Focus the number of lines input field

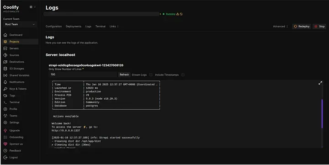tap(83, 75)
